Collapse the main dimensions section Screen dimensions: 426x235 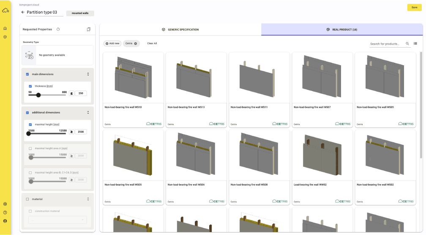(x=88, y=74)
